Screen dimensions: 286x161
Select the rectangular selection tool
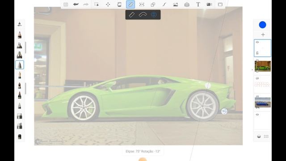[97, 4]
